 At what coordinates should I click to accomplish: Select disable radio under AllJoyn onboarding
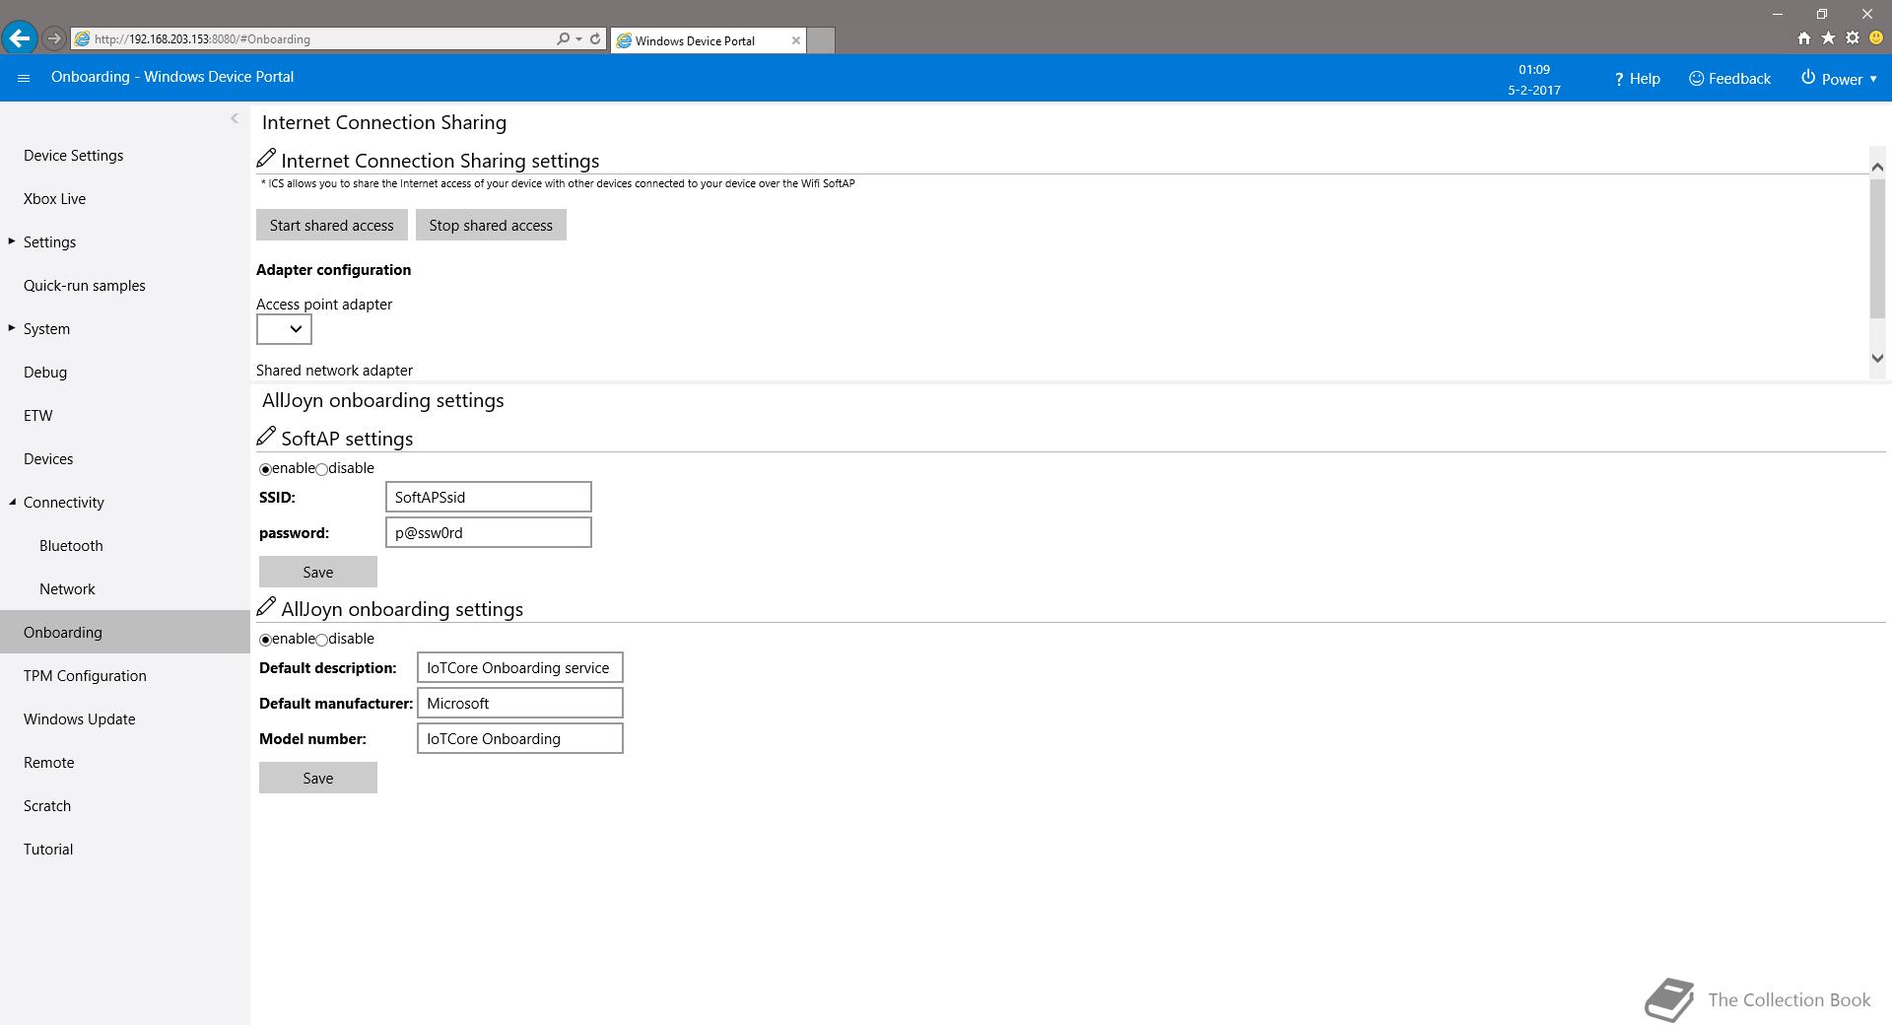pos(322,640)
